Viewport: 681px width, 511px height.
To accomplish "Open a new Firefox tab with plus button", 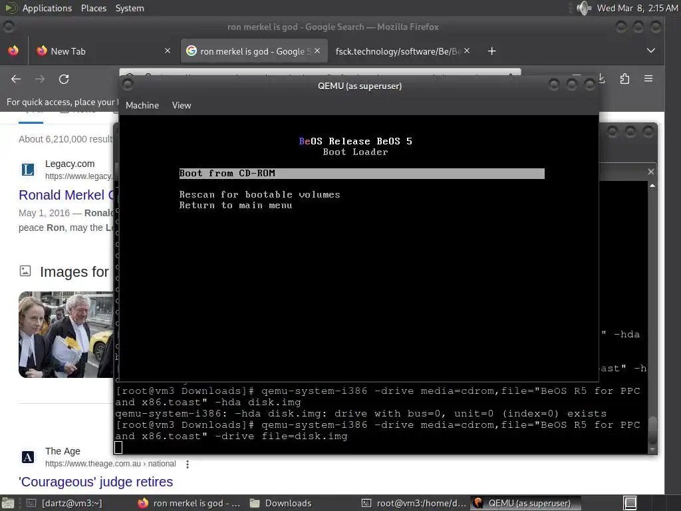I will click(491, 51).
